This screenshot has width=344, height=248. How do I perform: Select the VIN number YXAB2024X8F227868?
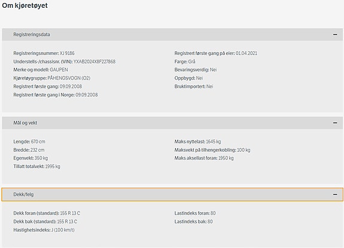[x=95, y=62]
